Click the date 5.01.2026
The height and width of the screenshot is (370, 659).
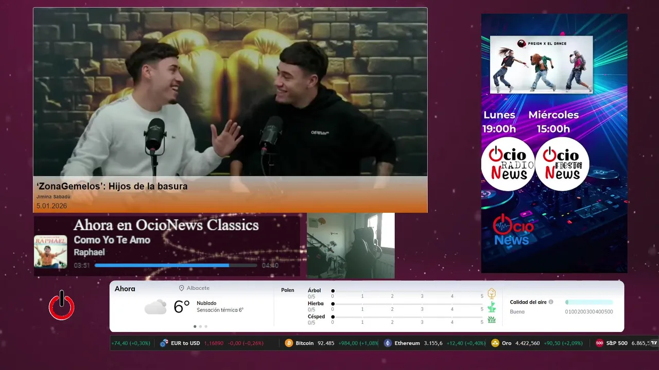51,206
